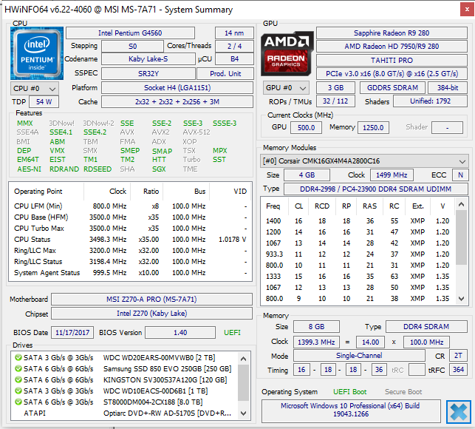Click the Microsoft Windows 10 operating system box
The height and width of the screenshot is (429, 475).
click(352, 411)
